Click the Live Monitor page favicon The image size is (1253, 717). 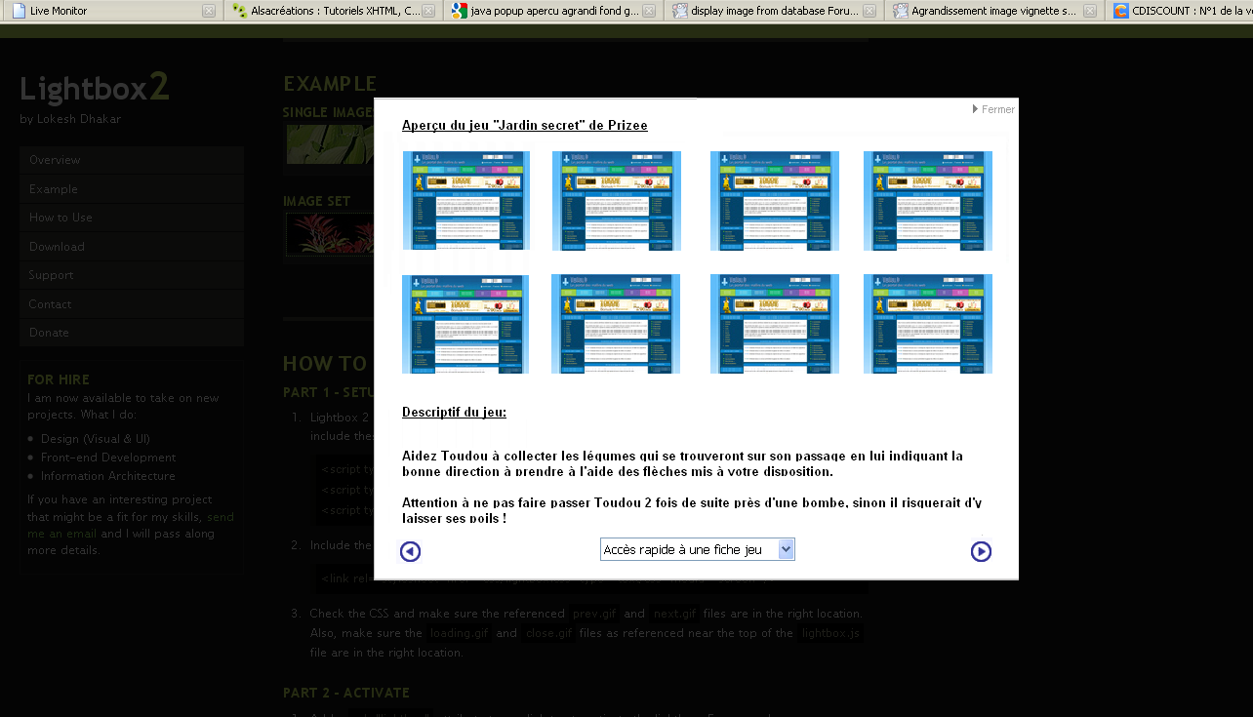click(x=19, y=11)
